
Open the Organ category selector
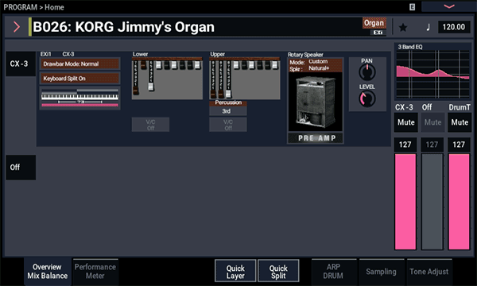pyautogui.click(x=374, y=23)
